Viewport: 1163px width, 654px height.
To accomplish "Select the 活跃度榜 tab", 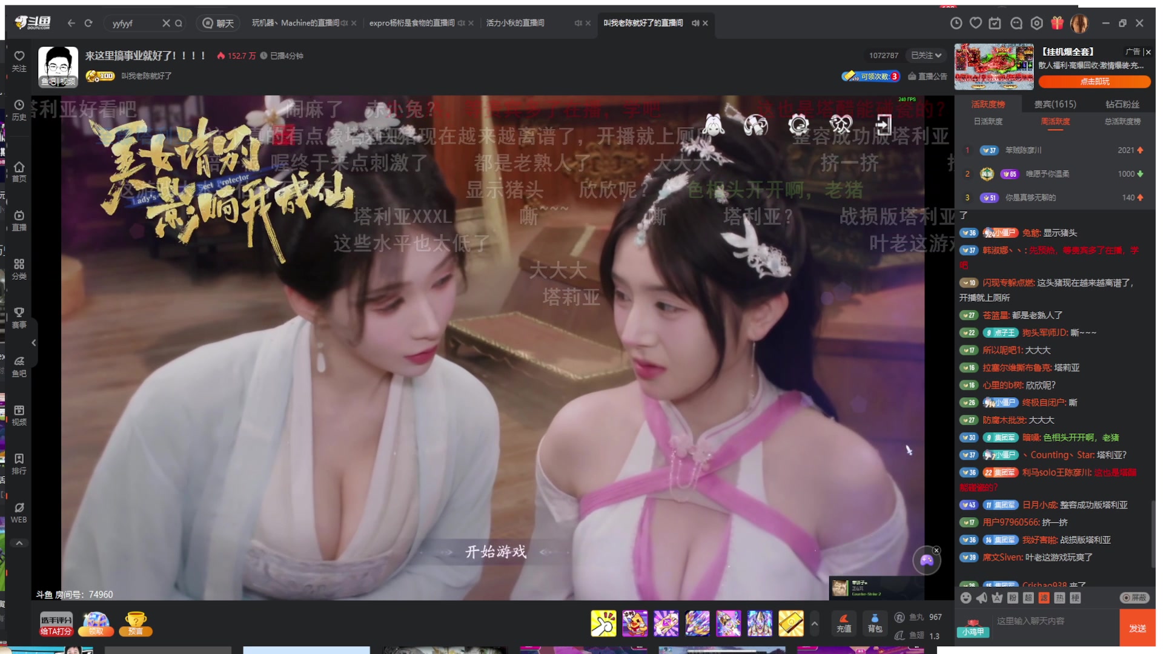I will point(988,104).
